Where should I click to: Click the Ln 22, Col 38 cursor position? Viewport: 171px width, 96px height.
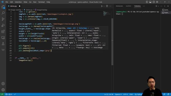pos(109,94)
